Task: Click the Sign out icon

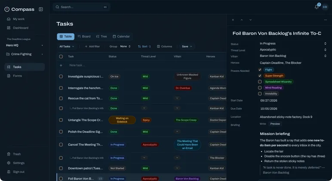Action: (9, 172)
